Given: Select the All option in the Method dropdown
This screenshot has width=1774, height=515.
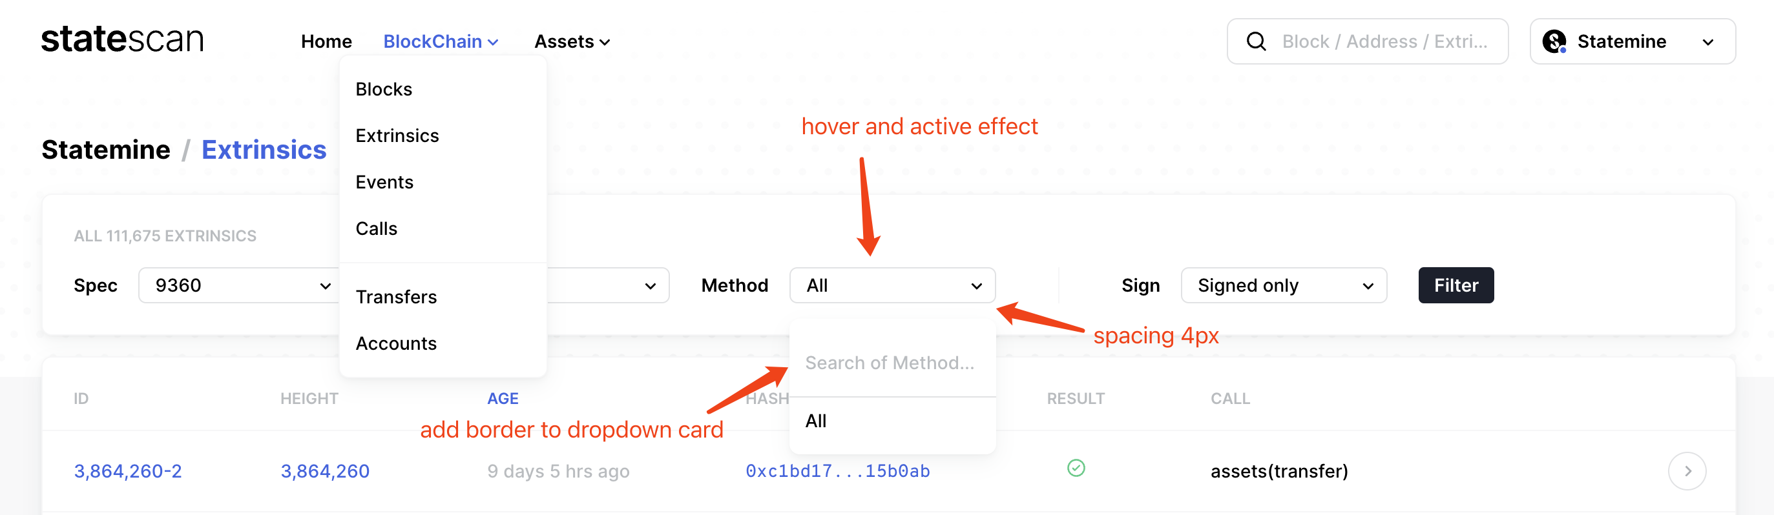Looking at the screenshot, I should (x=816, y=421).
